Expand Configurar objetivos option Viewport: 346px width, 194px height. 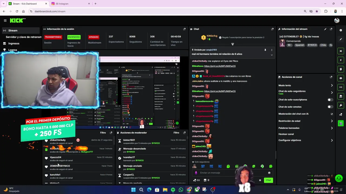pos(332,140)
